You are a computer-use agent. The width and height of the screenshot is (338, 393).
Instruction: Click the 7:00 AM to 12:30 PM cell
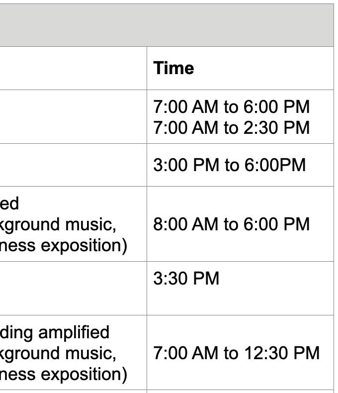[240, 352]
